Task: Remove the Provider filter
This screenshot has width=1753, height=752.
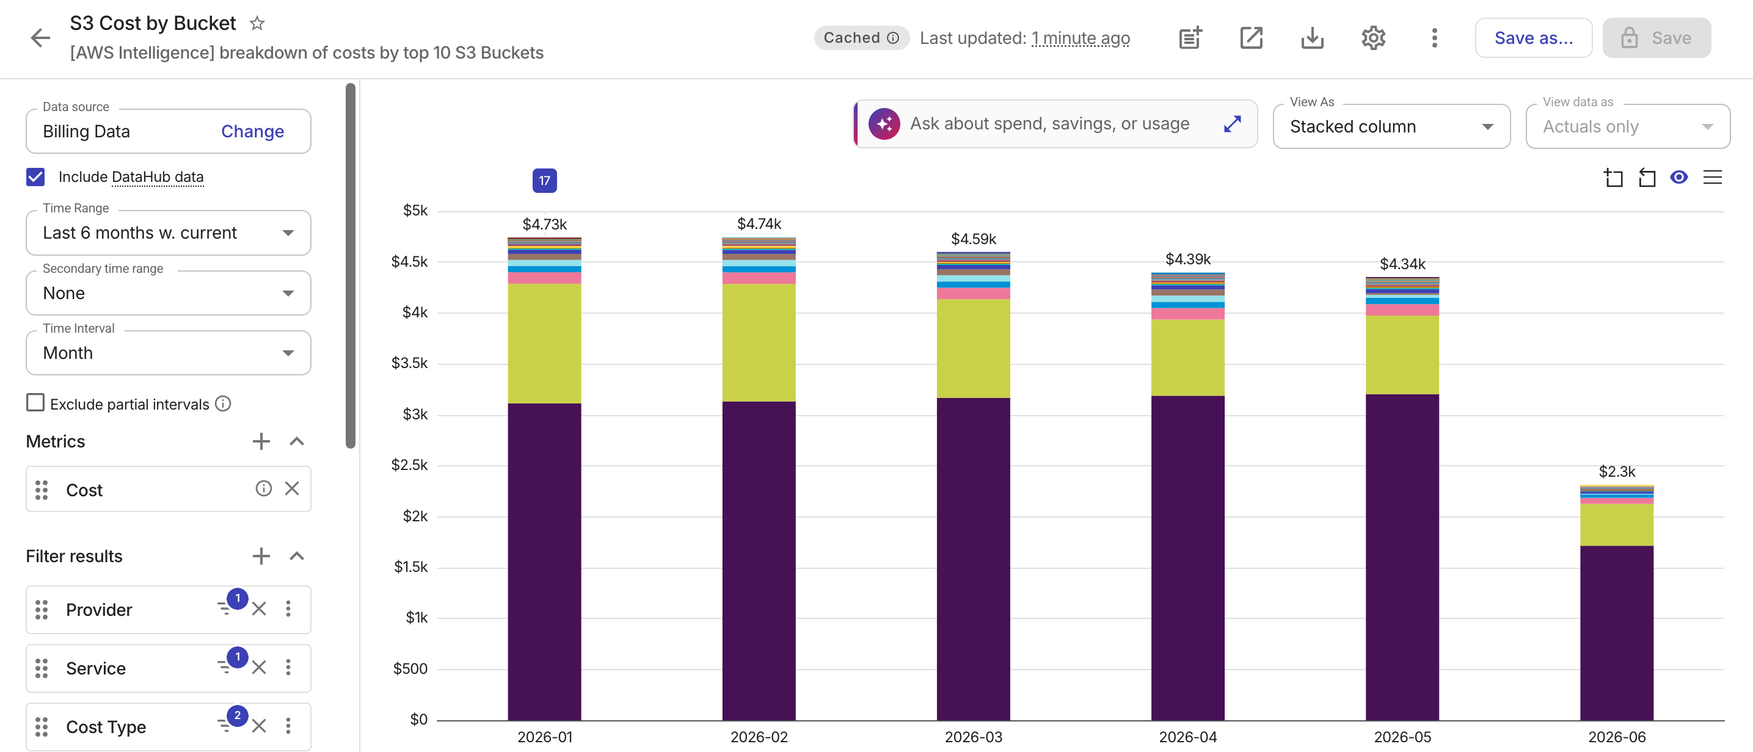Action: tap(258, 609)
